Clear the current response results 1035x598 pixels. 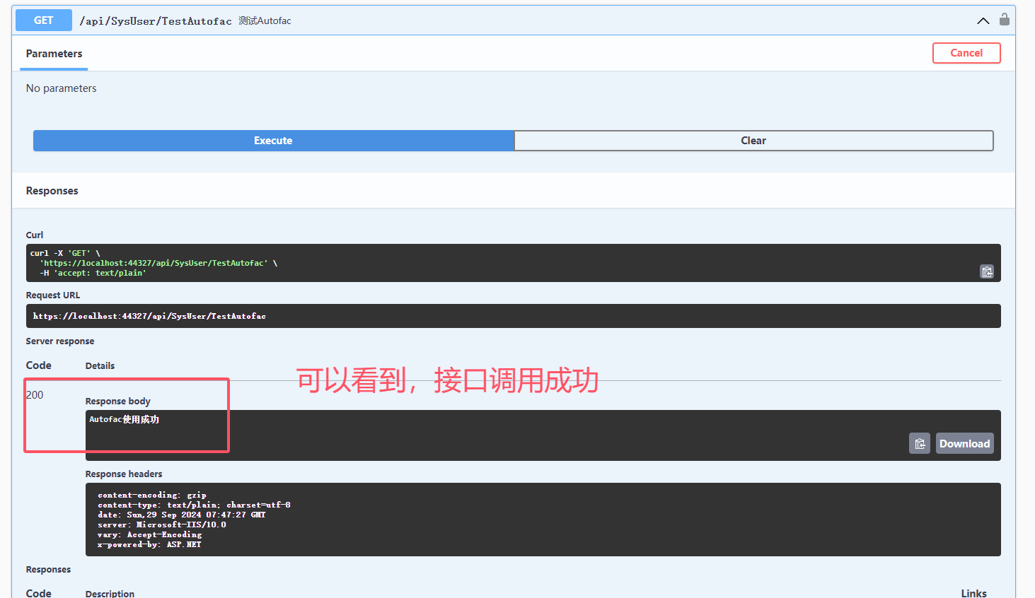pos(753,141)
